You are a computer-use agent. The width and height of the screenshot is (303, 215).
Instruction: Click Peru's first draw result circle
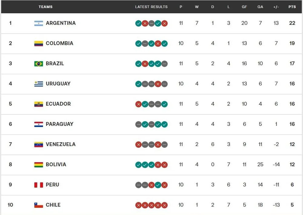pos(139,185)
